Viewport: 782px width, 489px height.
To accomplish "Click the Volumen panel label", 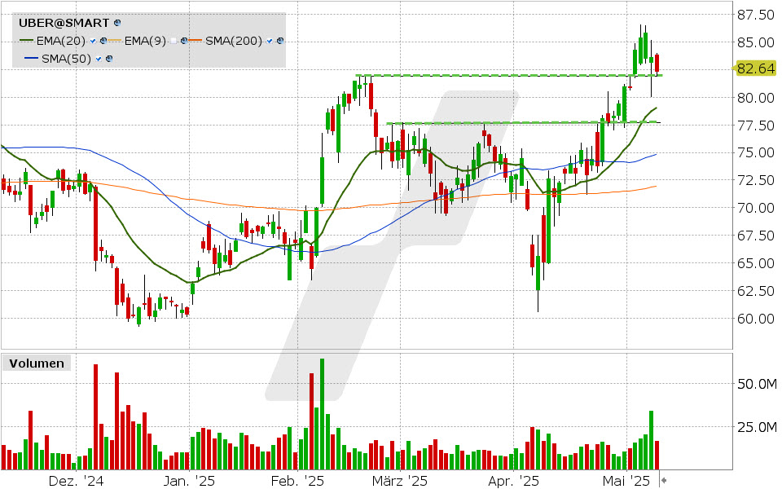I will [37, 363].
